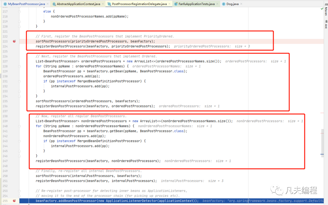Image resolution: width=328 pixels, height=205 pixels.
Task: Click the red stripe mark beside line 237
Action: [x=322, y=113]
